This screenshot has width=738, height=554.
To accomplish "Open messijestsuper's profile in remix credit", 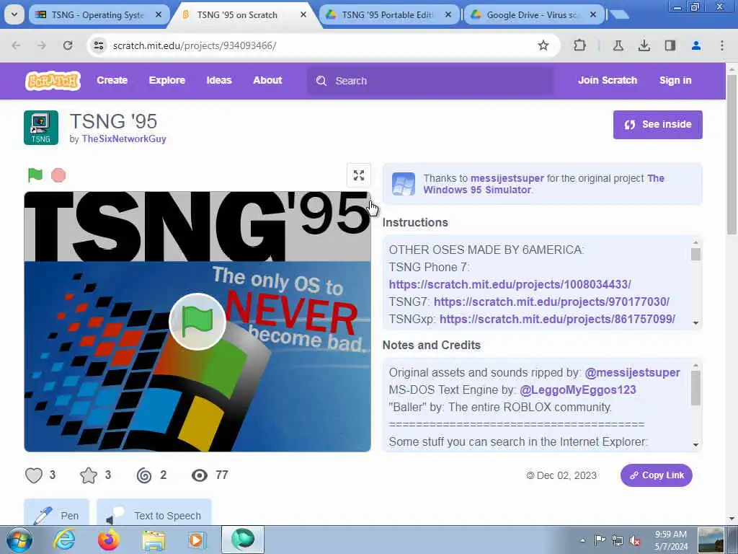I will [507, 179].
